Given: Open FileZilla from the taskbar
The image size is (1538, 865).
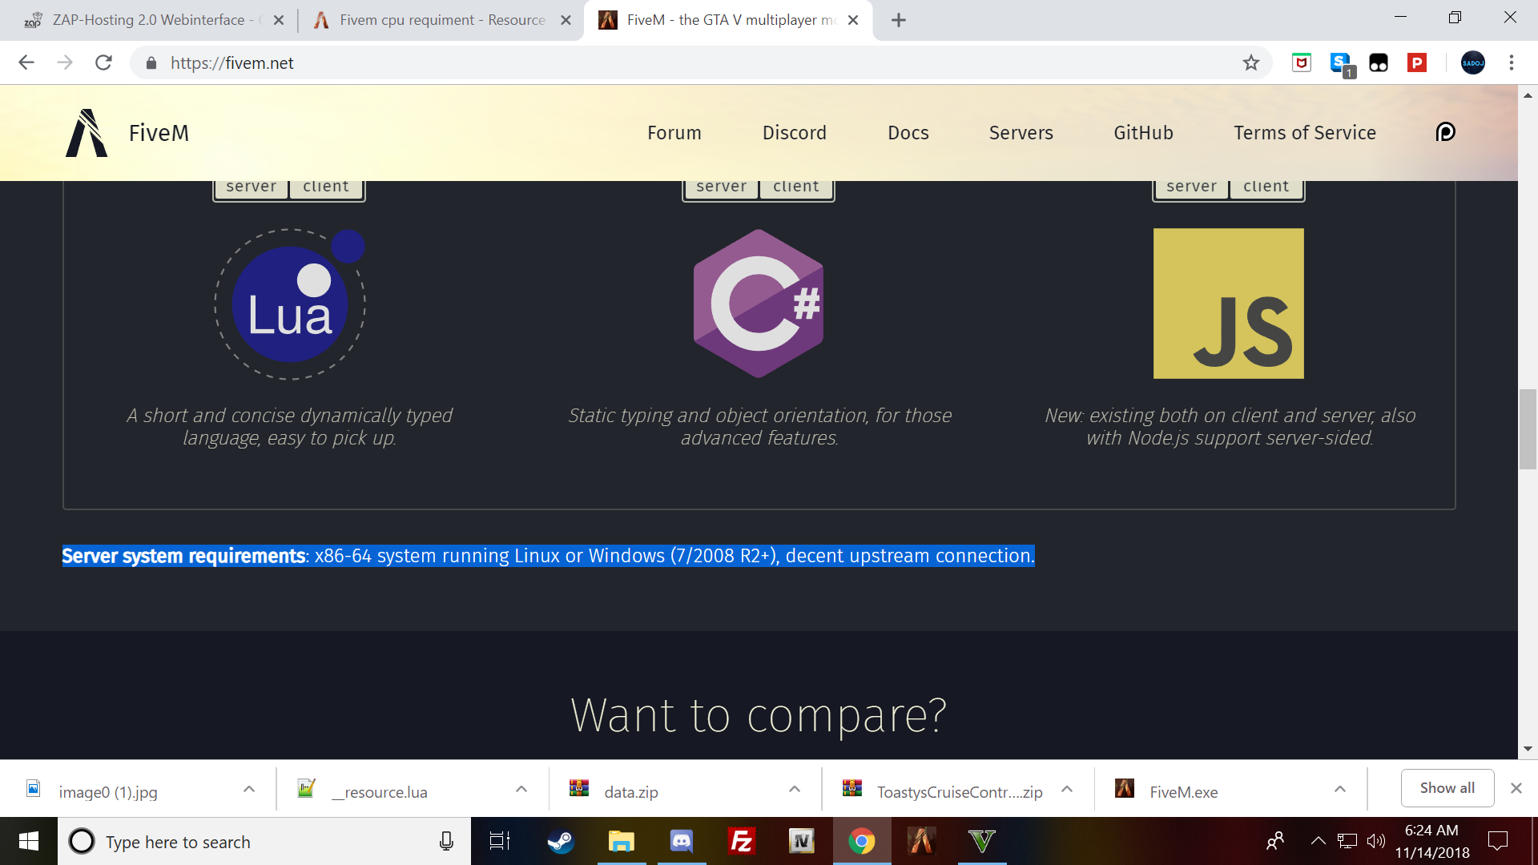Looking at the screenshot, I should (x=742, y=841).
